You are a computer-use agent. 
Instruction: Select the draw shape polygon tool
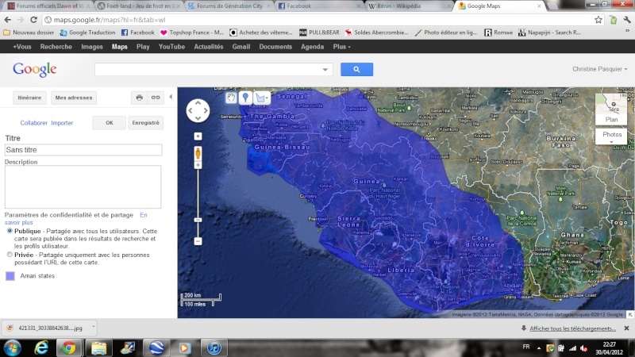[x=260, y=98]
